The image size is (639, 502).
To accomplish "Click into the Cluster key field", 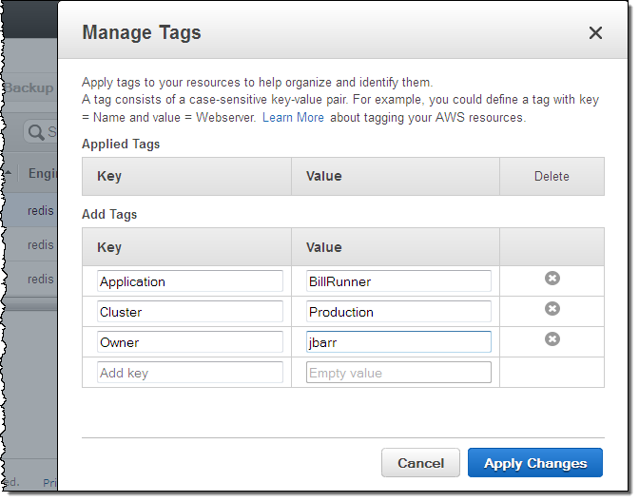I will click(x=190, y=312).
